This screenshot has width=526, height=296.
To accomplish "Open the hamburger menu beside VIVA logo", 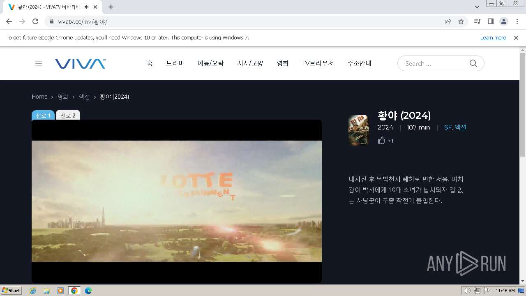I will (39, 63).
